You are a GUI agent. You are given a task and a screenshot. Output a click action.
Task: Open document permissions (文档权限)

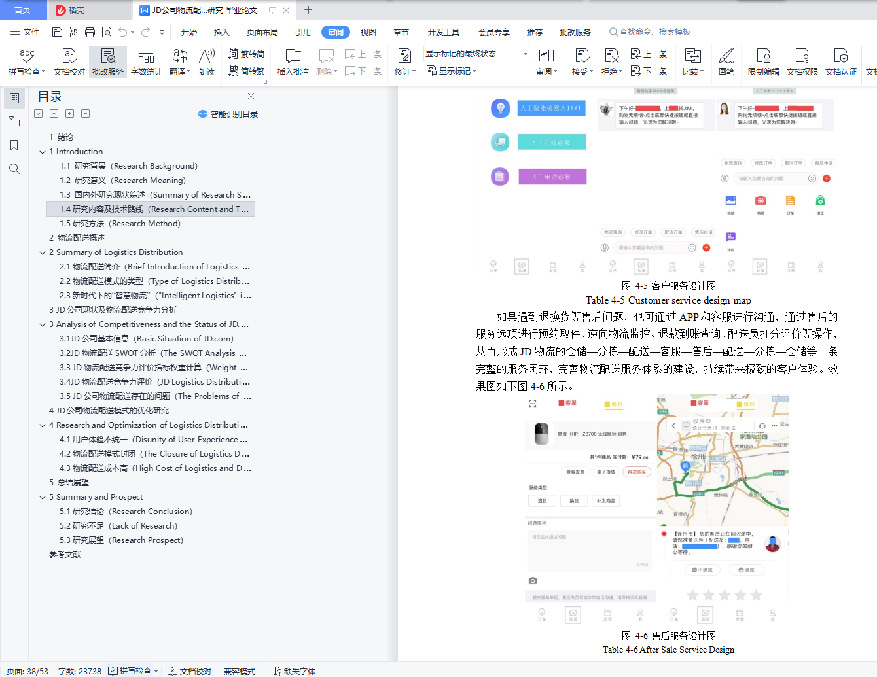802,62
